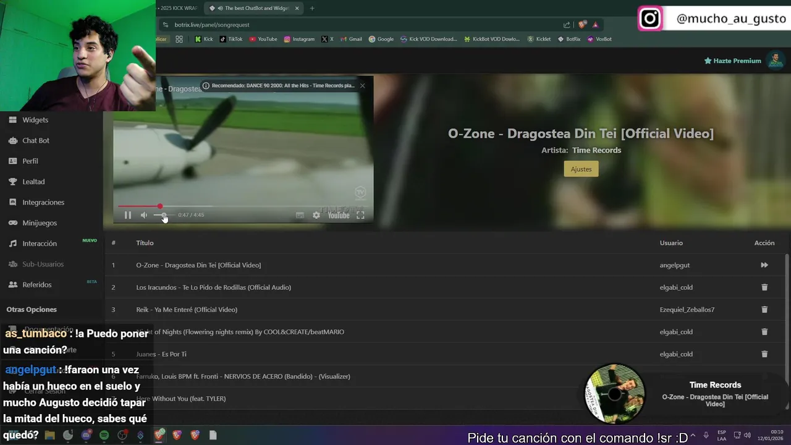Show hidden tray icons chevron
The width and height of the screenshot is (791, 445).
click(x=693, y=435)
